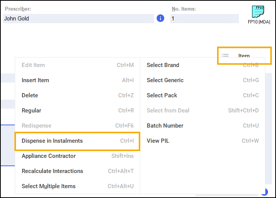Open Batch Number entry
276x198 pixels.
(165, 126)
